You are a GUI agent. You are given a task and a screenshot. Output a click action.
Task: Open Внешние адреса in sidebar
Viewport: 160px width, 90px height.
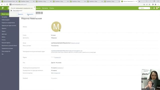pos(6,43)
